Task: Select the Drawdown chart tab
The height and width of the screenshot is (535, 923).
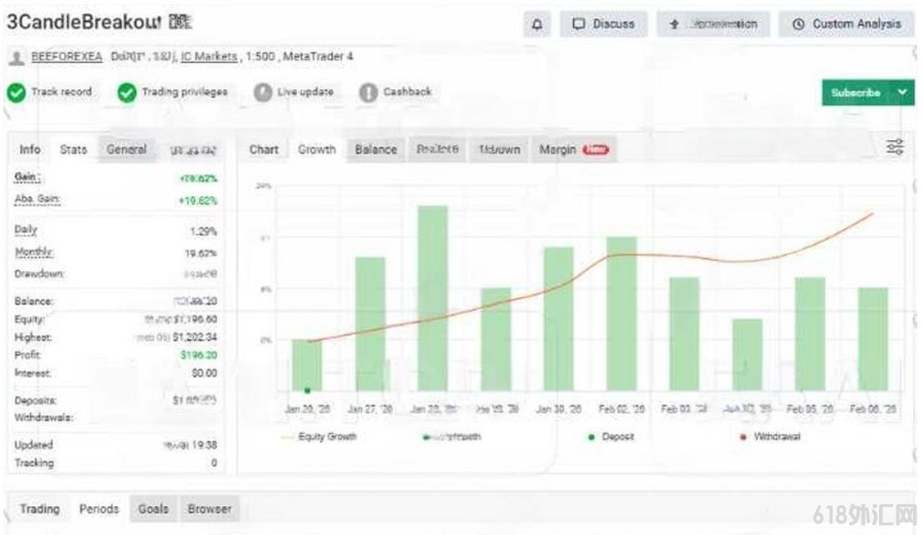Action: (x=499, y=149)
